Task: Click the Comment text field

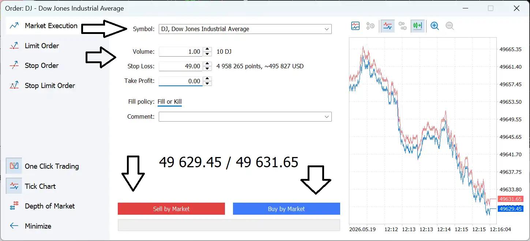Action: click(x=240, y=116)
